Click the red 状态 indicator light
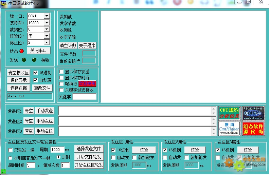Screen dimensions: 270x175 tap(21, 51)
